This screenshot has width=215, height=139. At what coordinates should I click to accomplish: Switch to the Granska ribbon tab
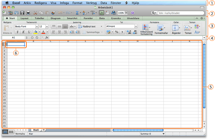coord(116,18)
